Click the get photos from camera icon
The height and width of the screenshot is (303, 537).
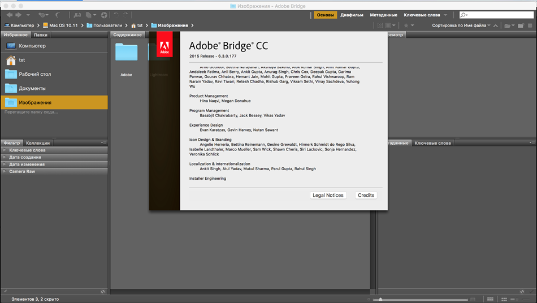pos(77,15)
